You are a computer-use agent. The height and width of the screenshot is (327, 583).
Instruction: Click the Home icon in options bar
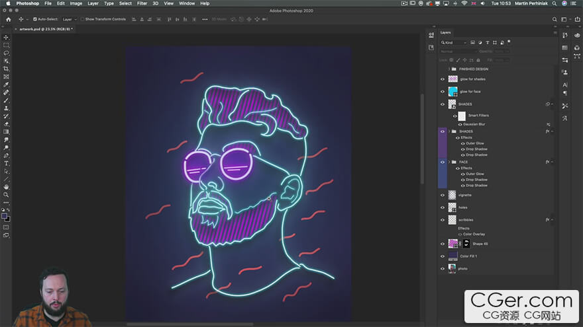tap(9, 19)
